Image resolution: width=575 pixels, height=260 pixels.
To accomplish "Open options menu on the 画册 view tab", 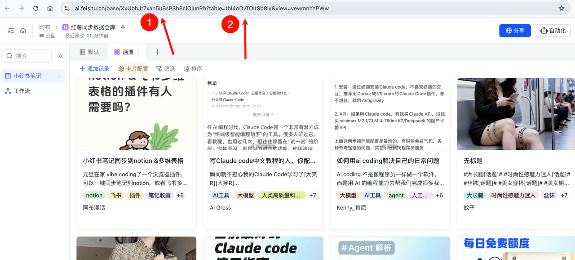I will pos(138,52).
